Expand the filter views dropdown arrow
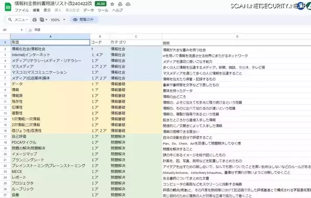The width and height of the screenshot is (311, 198). coord(47,20)
